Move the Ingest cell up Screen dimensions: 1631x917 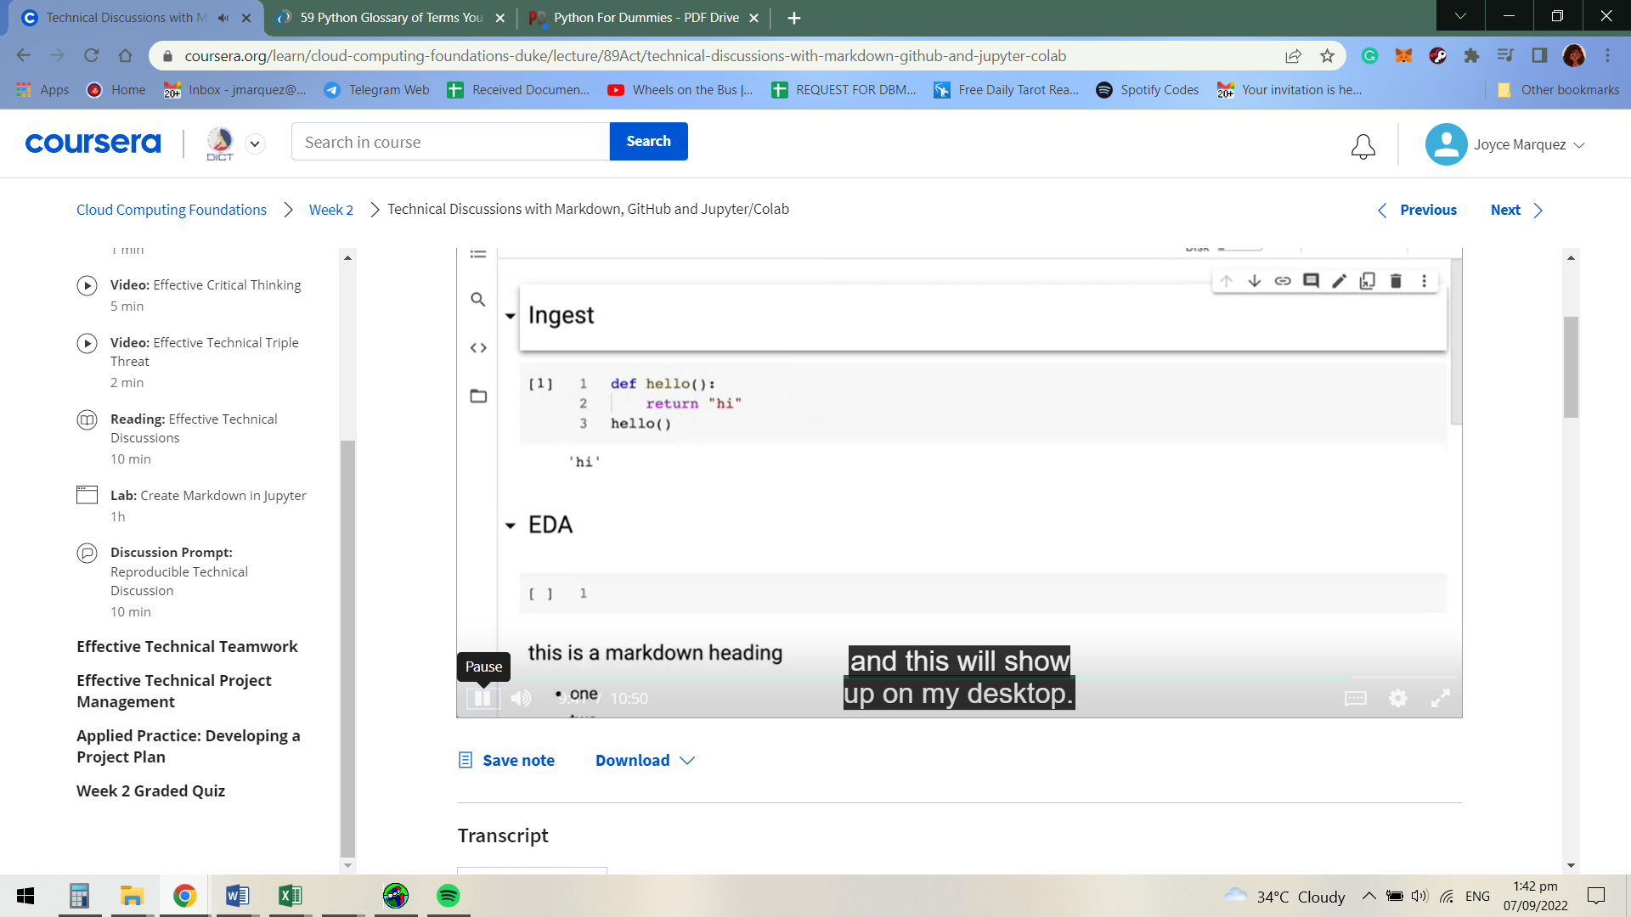tap(1227, 280)
